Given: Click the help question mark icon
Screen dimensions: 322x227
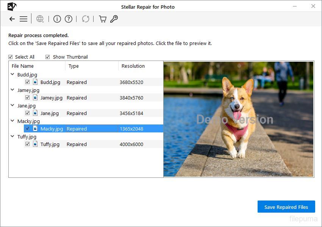Looking at the screenshot, I should pos(68,19).
